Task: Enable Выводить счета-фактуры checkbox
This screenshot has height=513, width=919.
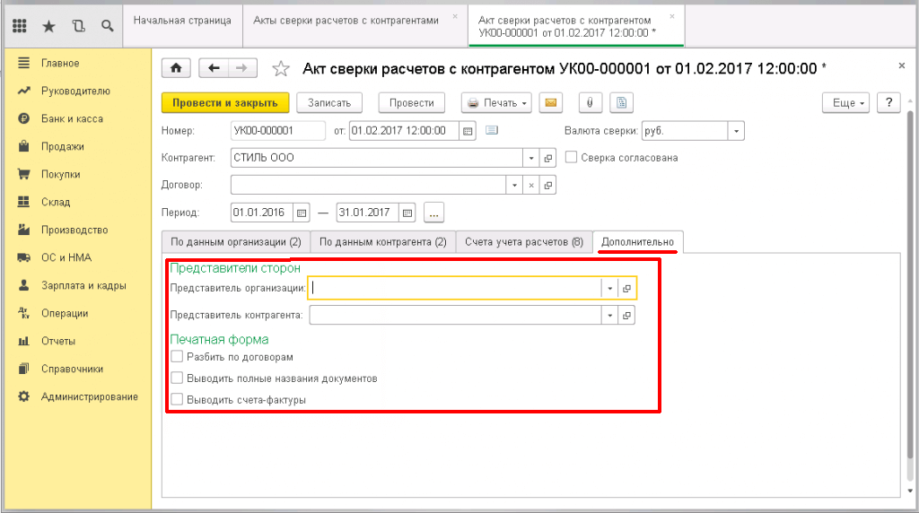Action: 177,399
